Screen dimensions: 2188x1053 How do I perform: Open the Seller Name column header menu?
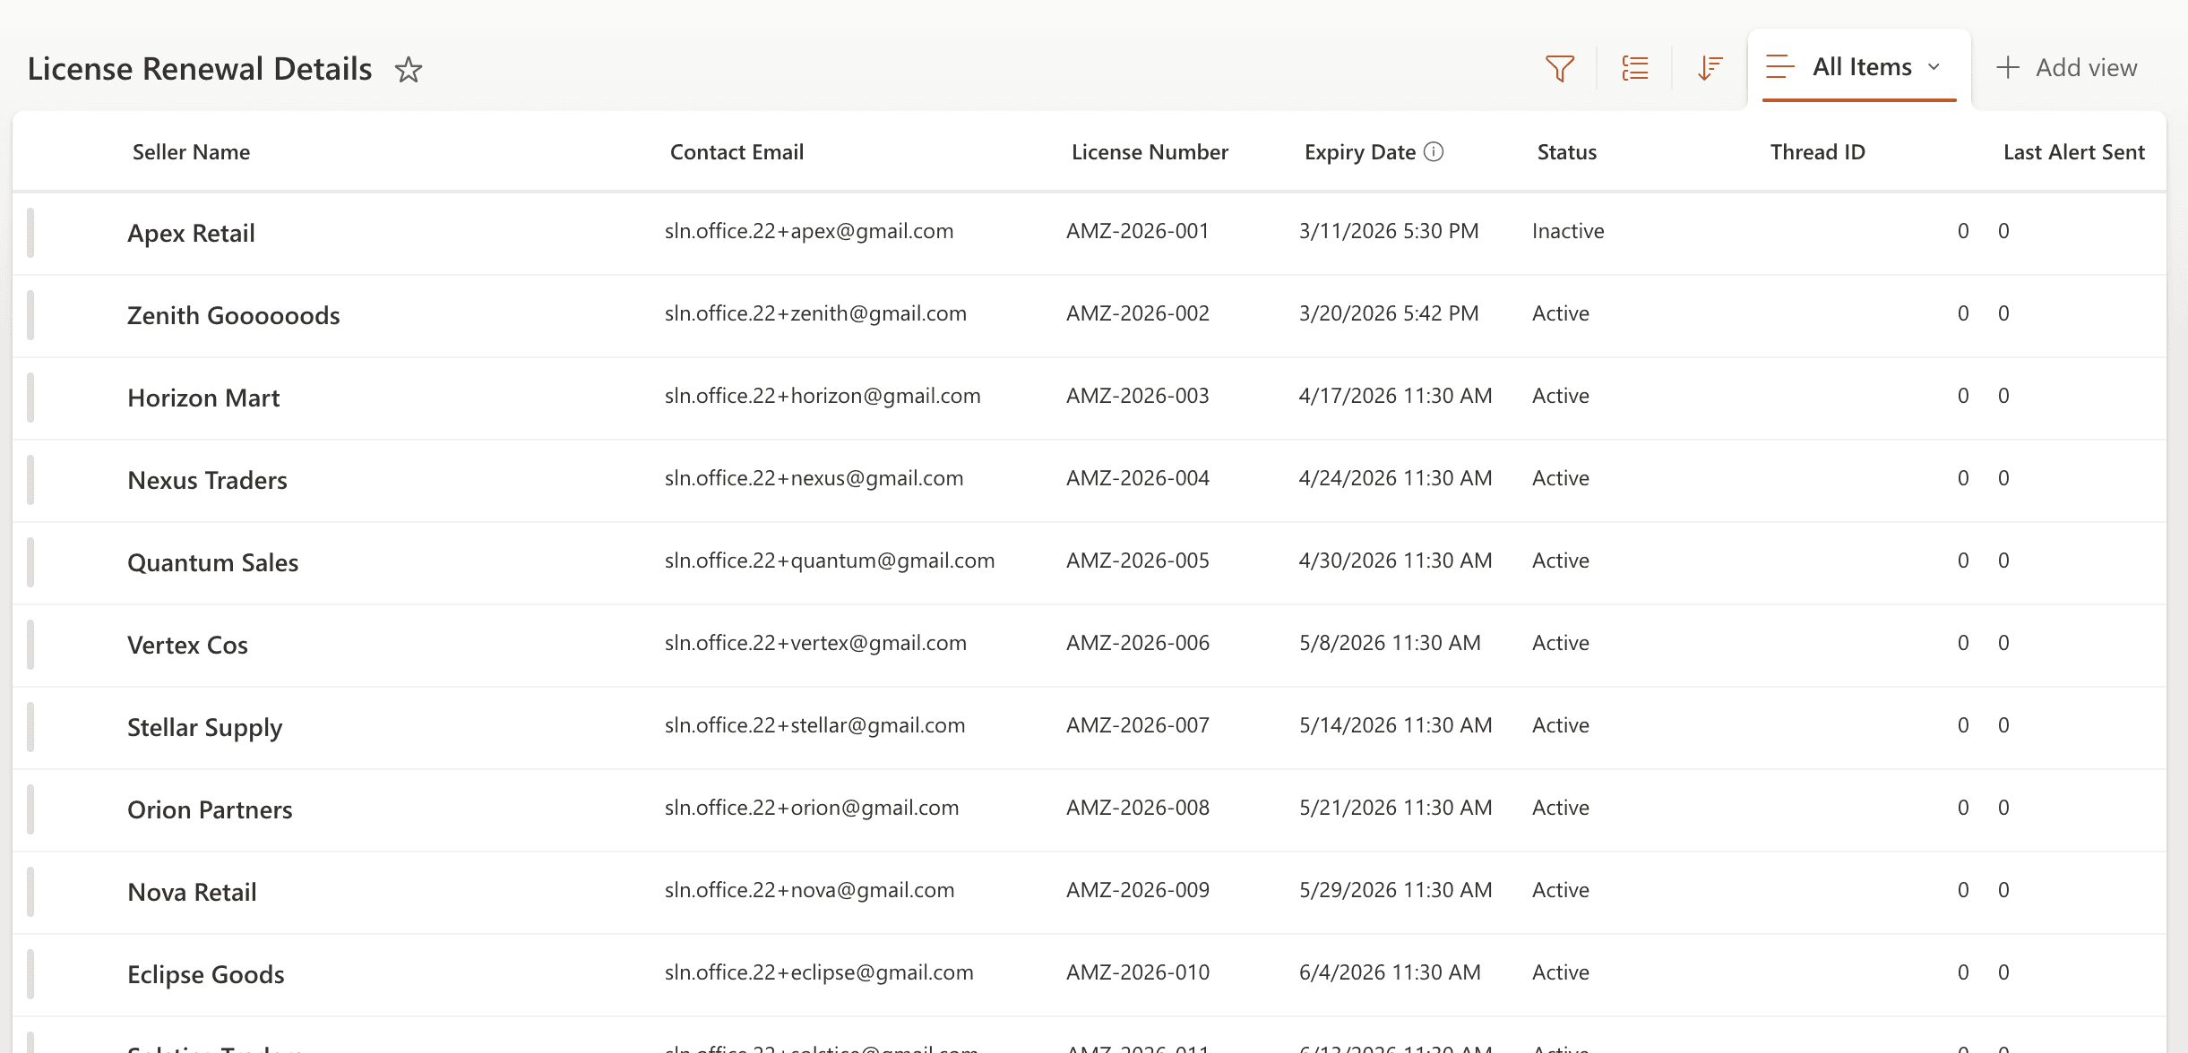click(191, 152)
